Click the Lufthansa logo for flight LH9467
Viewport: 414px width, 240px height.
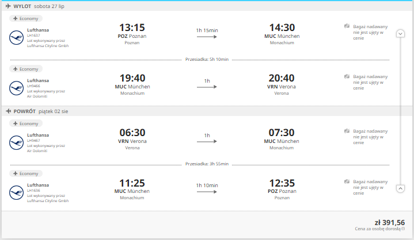pos(16,142)
